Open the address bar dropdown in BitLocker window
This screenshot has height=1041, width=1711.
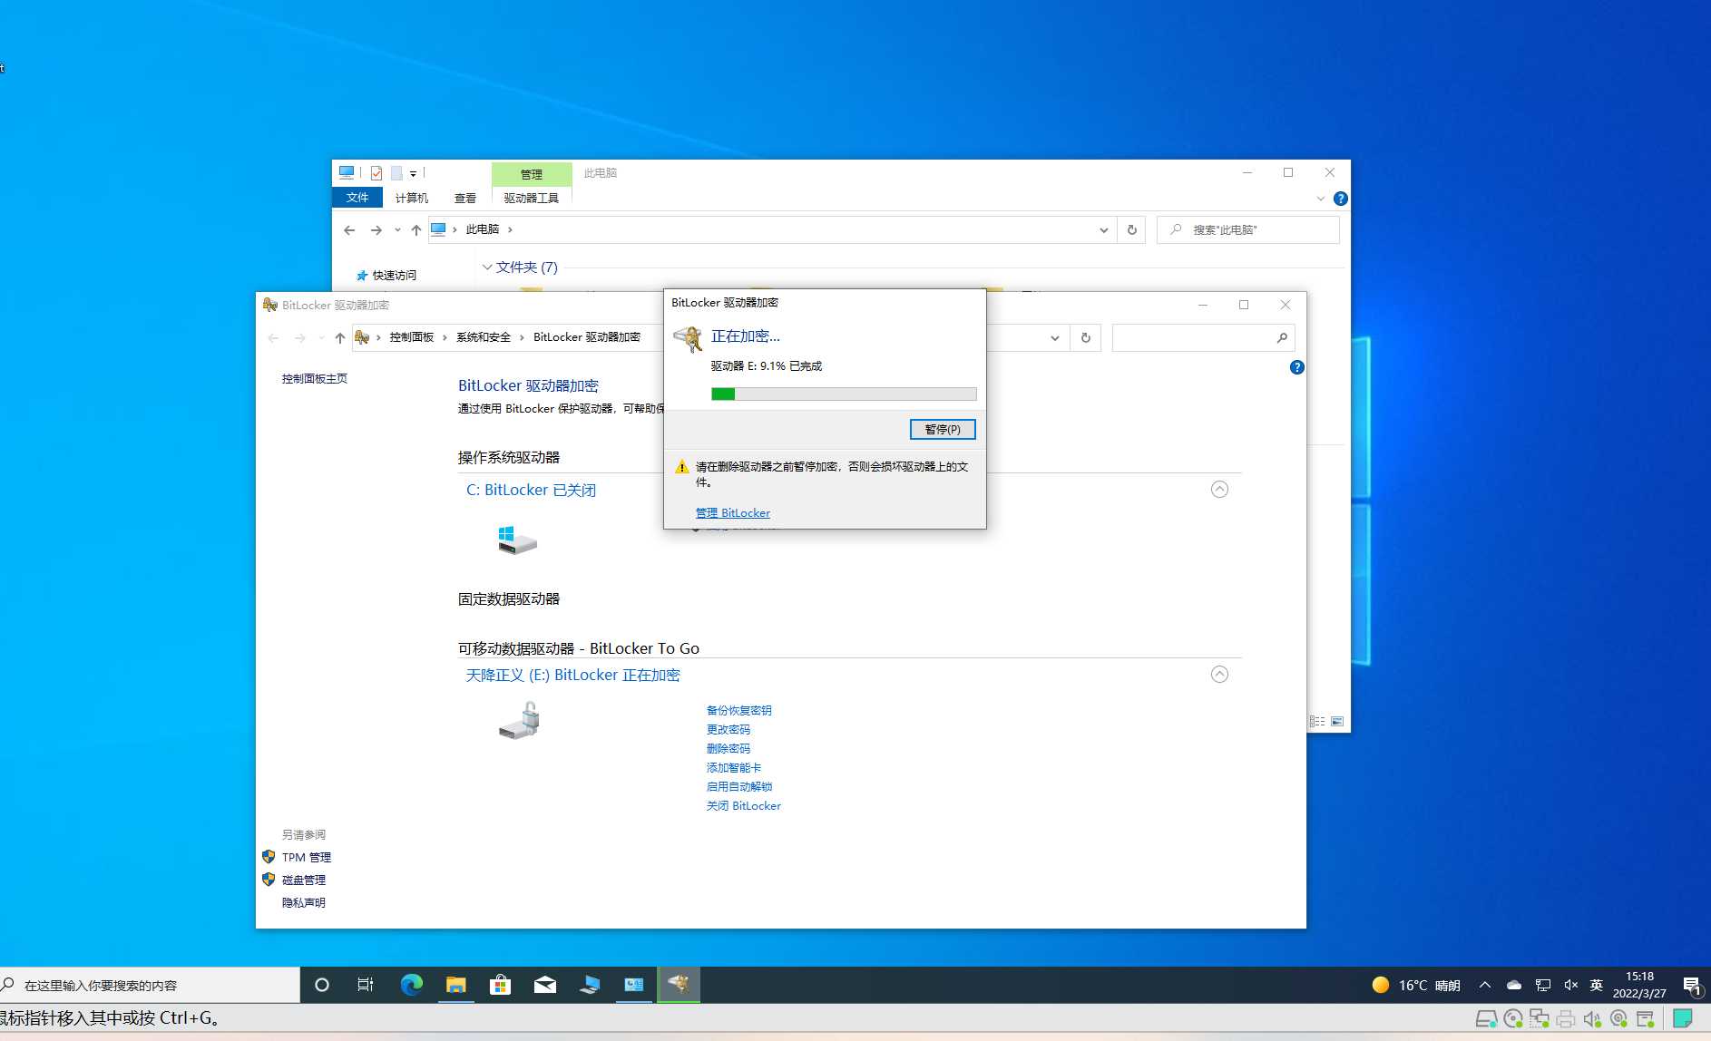click(x=1054, y=338)
